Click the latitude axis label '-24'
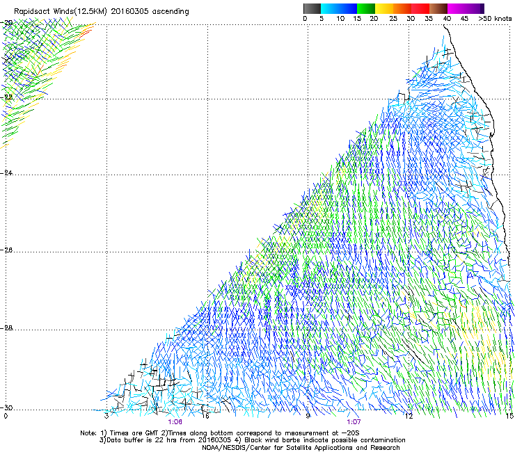Screen dimensions: 515x452 coord(6,173)
